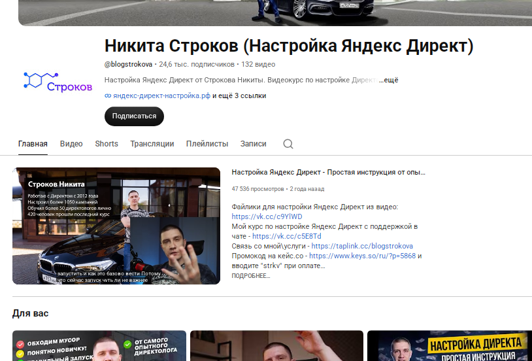This screenshot has height=361, width=532.
Task: Open the Записи tab
Action: click(x=253, y=144)
